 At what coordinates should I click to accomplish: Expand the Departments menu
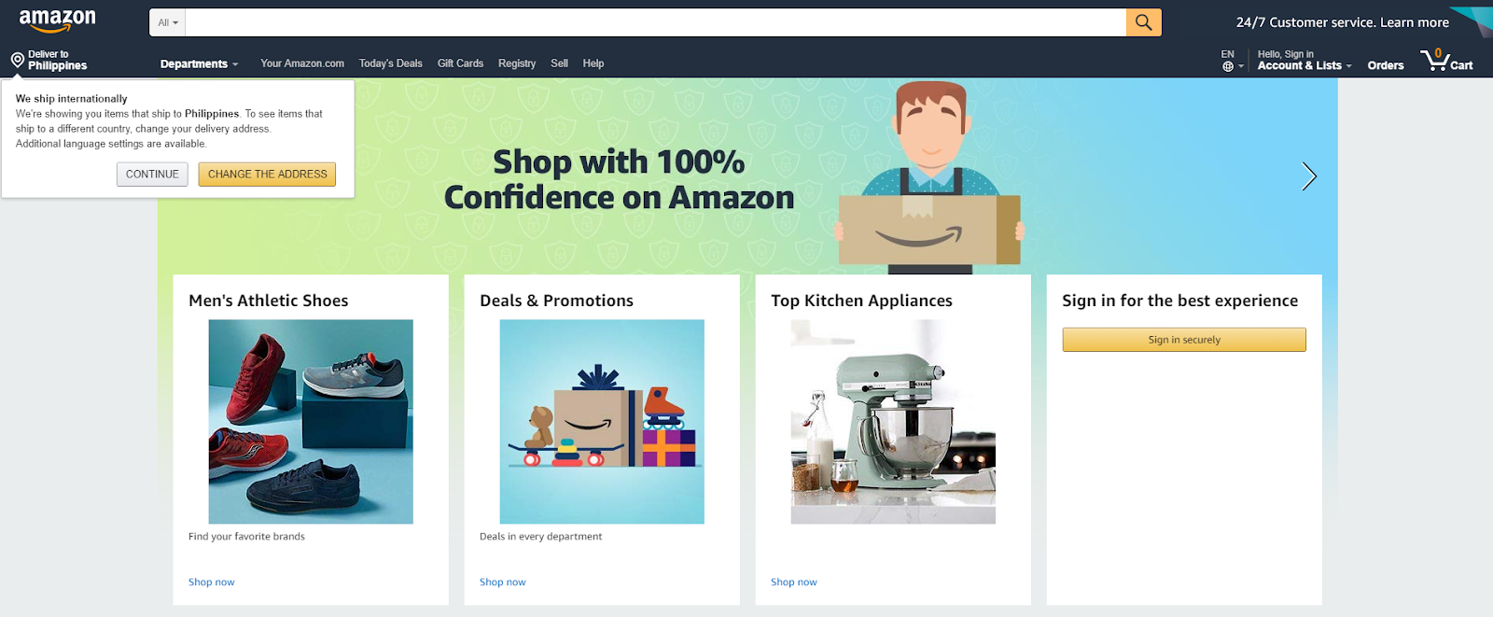point(199,63)
